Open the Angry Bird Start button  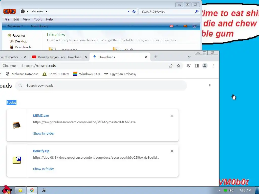pyautogui.click(x=6, y=189)
